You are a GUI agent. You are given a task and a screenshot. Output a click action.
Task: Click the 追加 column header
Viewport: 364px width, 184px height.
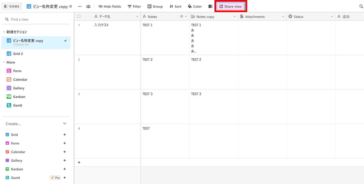(350, 17)
